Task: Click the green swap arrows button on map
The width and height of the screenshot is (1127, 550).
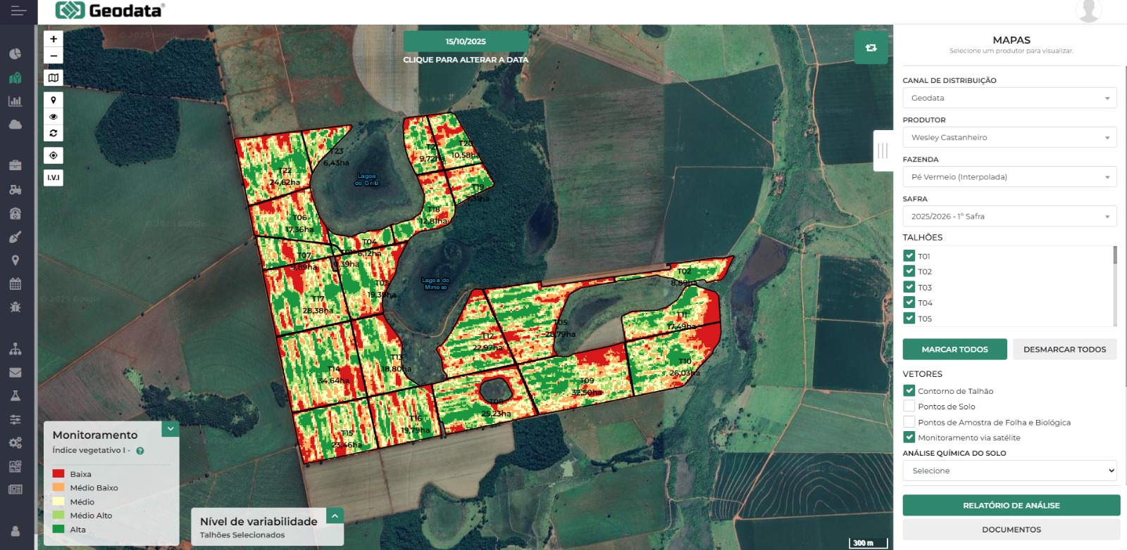Action: 871,48
